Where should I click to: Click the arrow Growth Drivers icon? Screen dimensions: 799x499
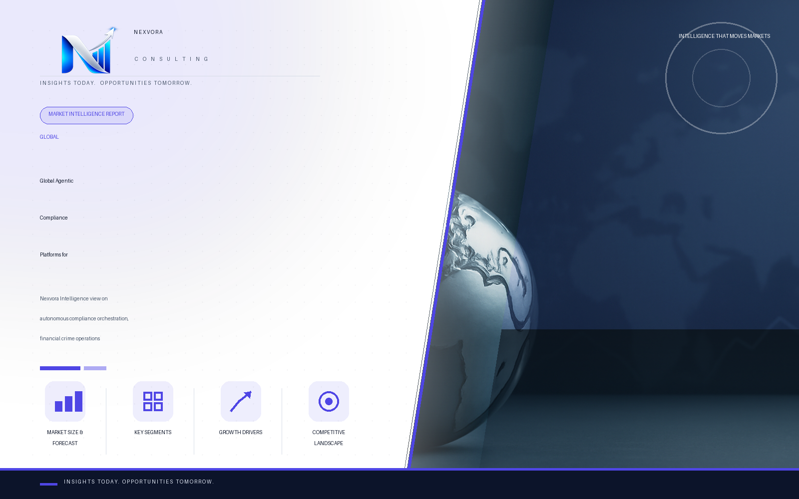(x=241, y=401)
